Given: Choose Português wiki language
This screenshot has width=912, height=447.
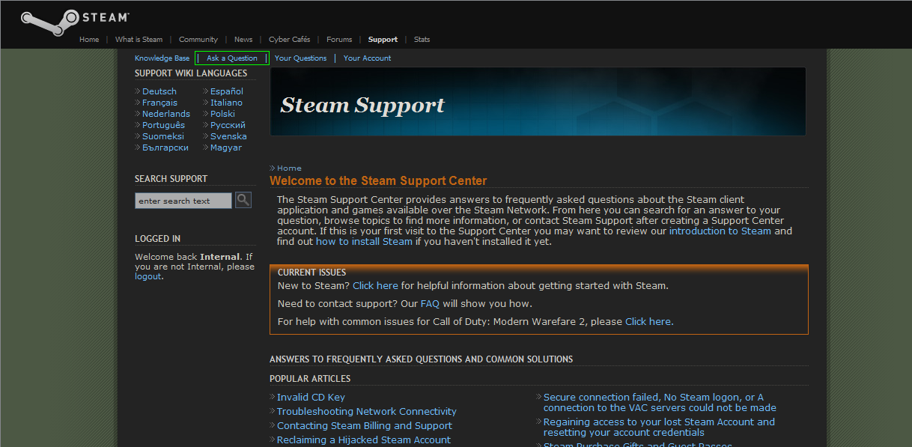Looking at the screenshot, I should point(163,125).
